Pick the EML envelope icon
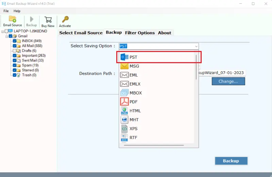272x177 pixels. coord(124,75)
